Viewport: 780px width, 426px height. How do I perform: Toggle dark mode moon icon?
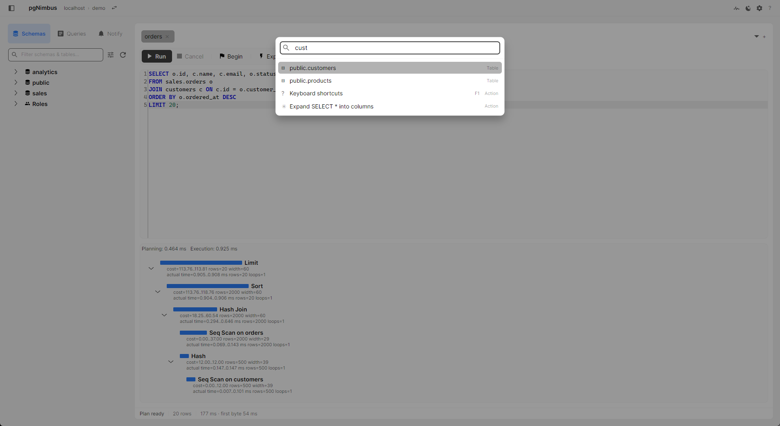[748, 8]
